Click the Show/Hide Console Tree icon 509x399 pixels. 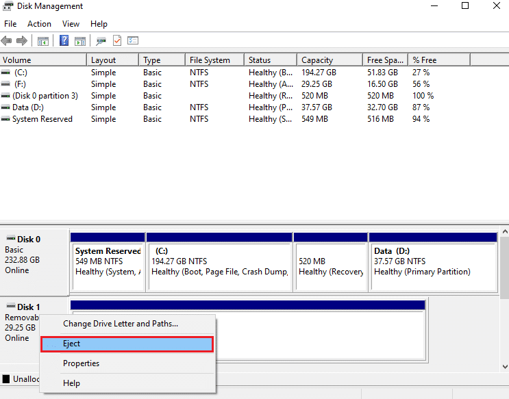[43, 41]
